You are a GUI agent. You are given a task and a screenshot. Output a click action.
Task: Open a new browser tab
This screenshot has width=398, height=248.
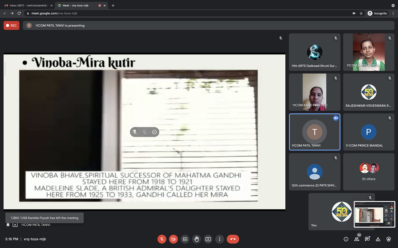[113, 5]
